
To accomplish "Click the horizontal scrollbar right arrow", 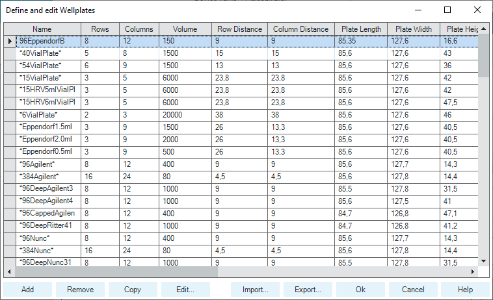I will [473, 272].
